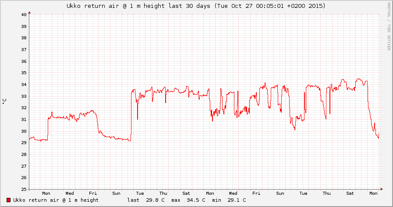Click the y-axis tick label "36"

24,61
